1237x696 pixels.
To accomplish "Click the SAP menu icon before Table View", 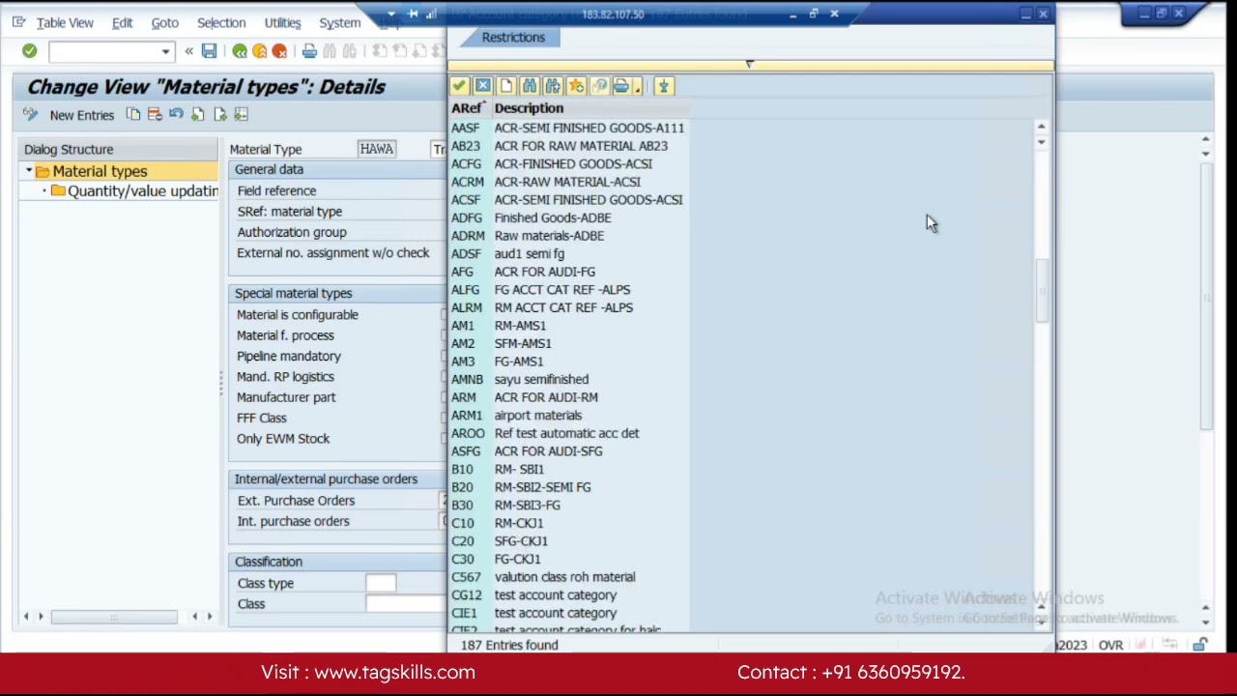I will click(x=18, y=21).
